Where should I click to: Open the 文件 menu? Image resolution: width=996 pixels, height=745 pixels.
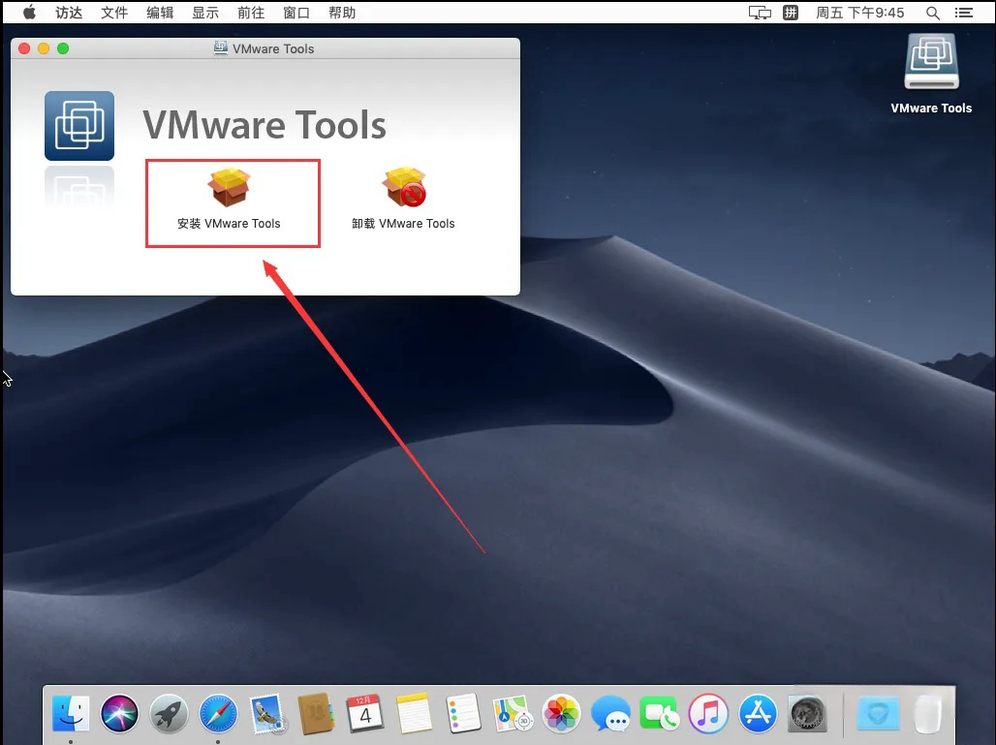tap(114, 13)
